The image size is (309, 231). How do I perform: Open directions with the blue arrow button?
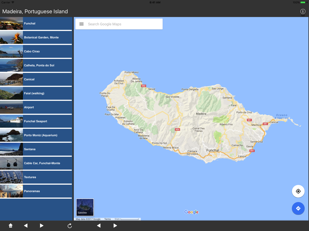tap(298, 209)
